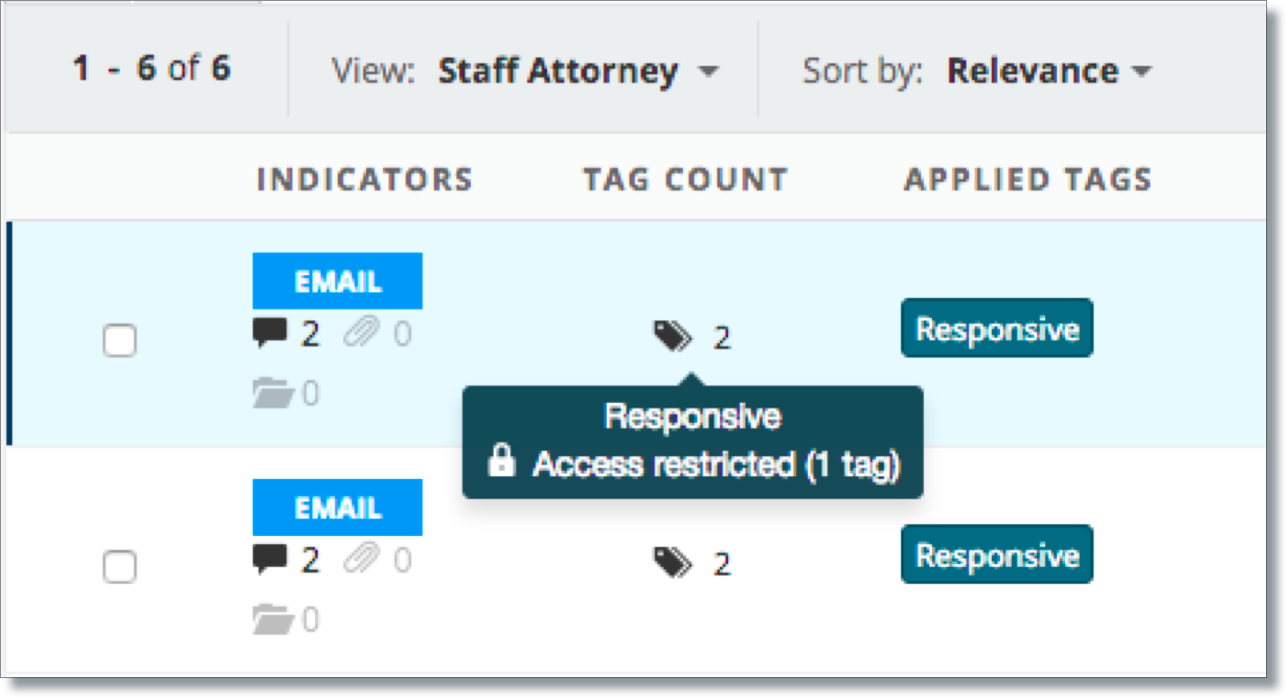The height and width of the screenshot is (698, 1287).
Task: Click the Responsive tag in first row
Action: 997,329
